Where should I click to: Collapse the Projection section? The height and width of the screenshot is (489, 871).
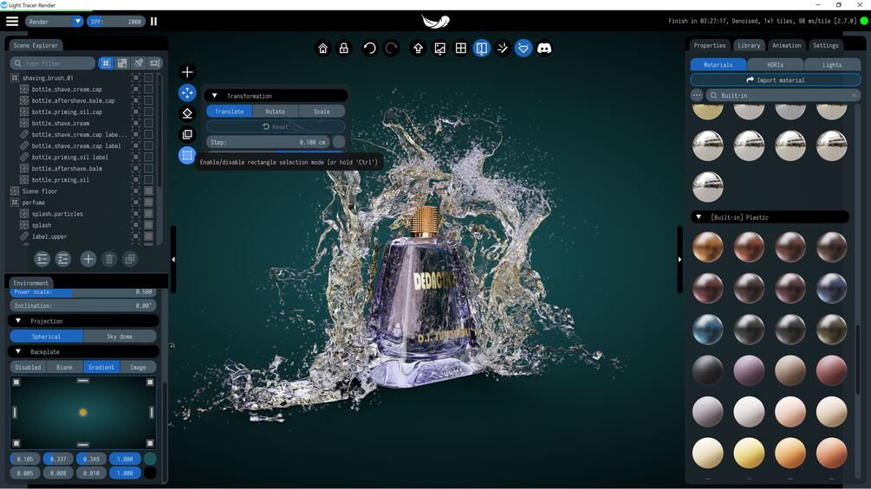pyautogui.click(x=18, y=320)
